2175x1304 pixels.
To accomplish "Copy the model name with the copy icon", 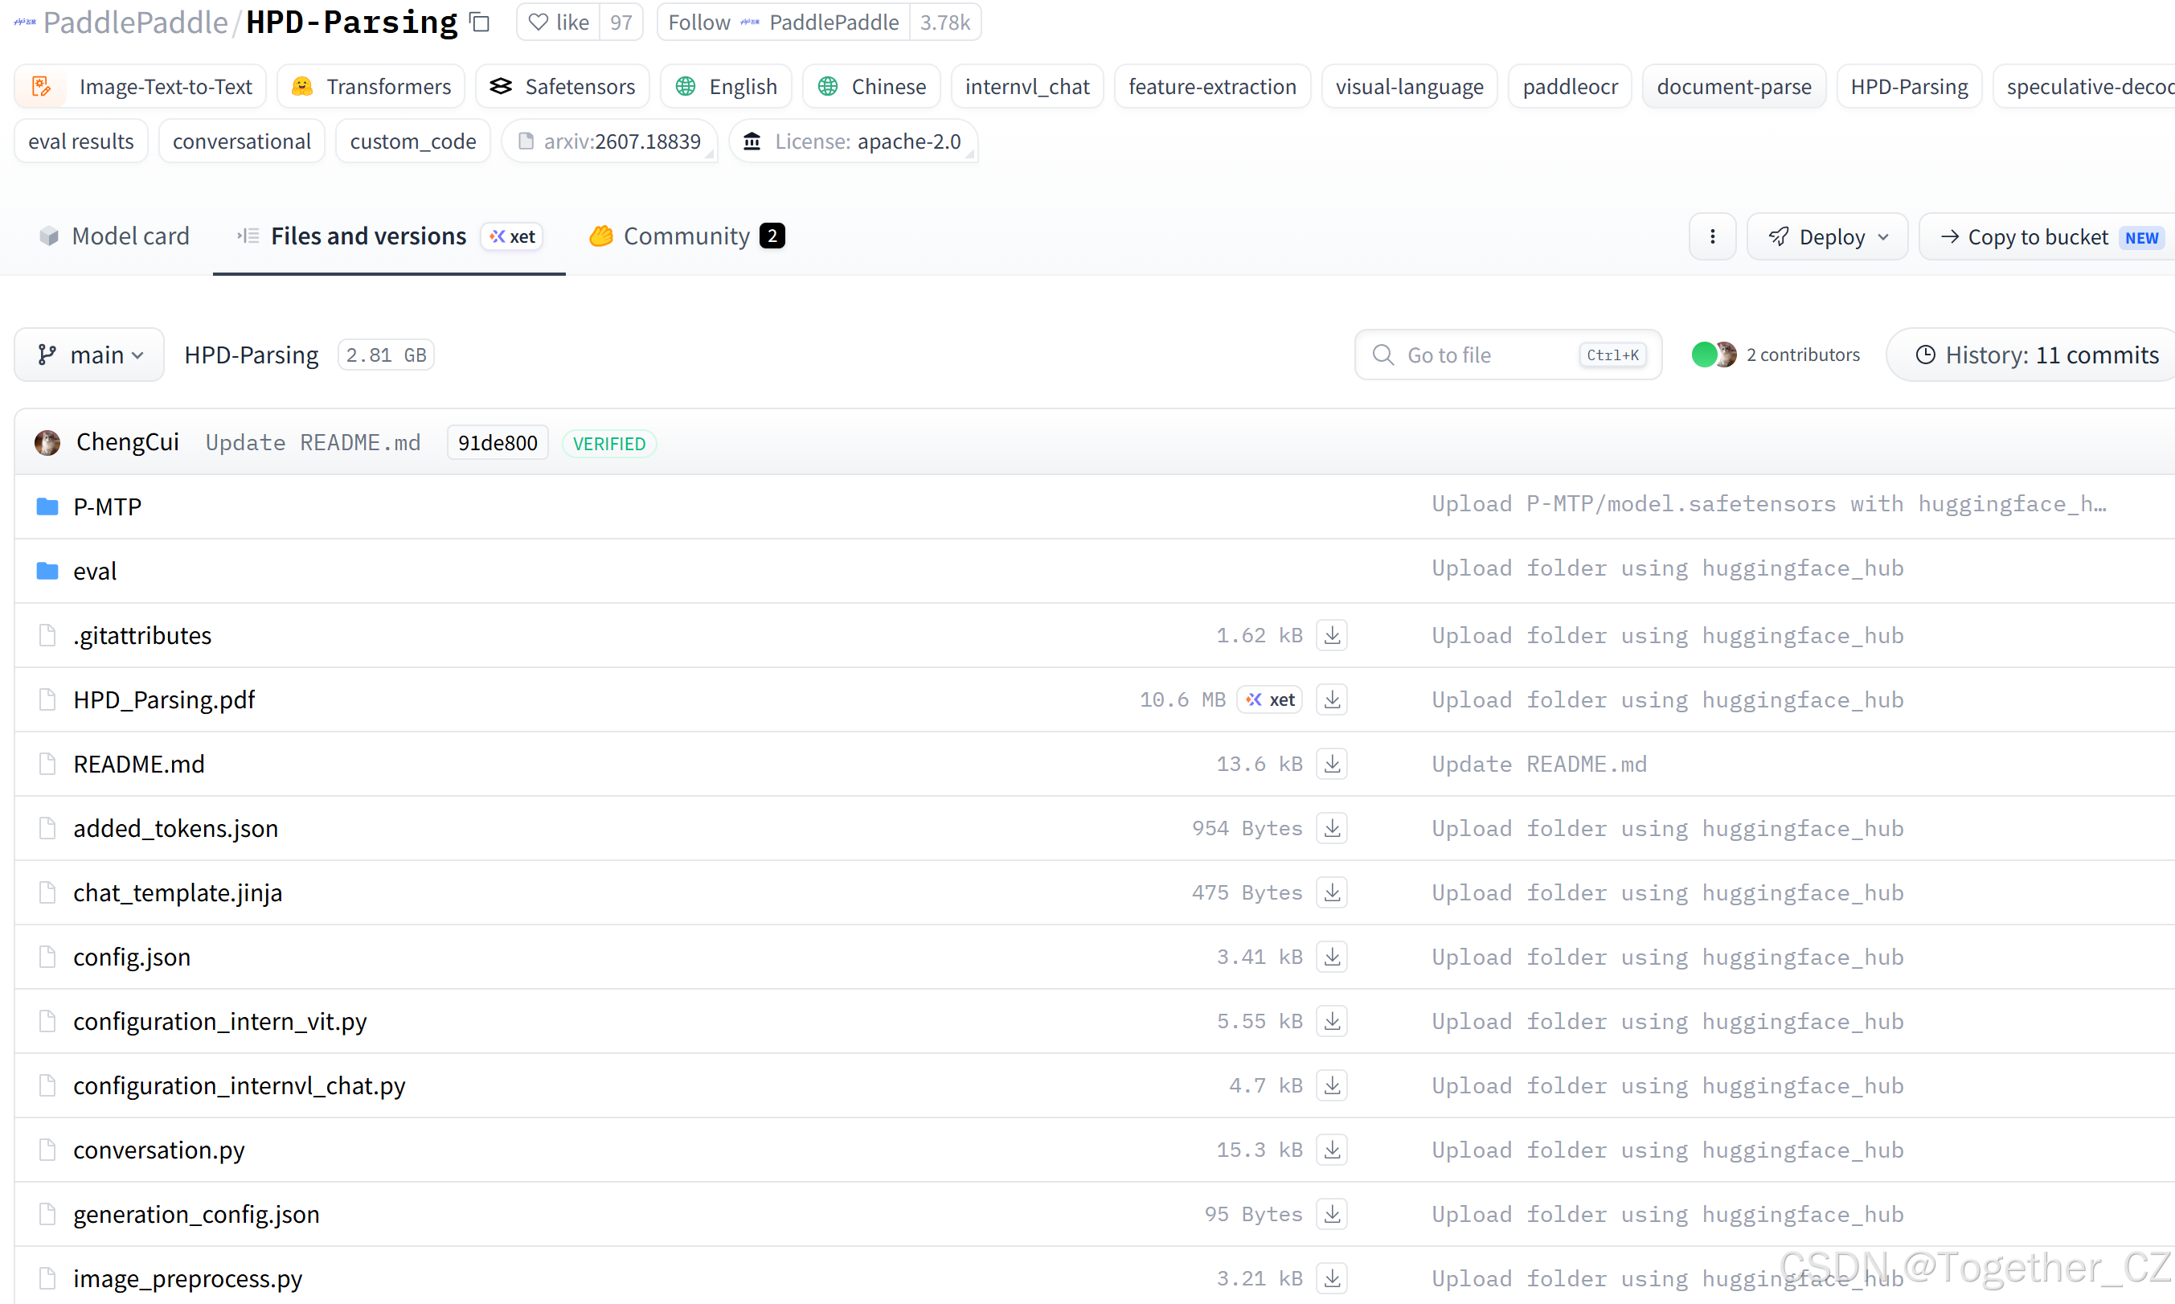I will coord(480,22).
